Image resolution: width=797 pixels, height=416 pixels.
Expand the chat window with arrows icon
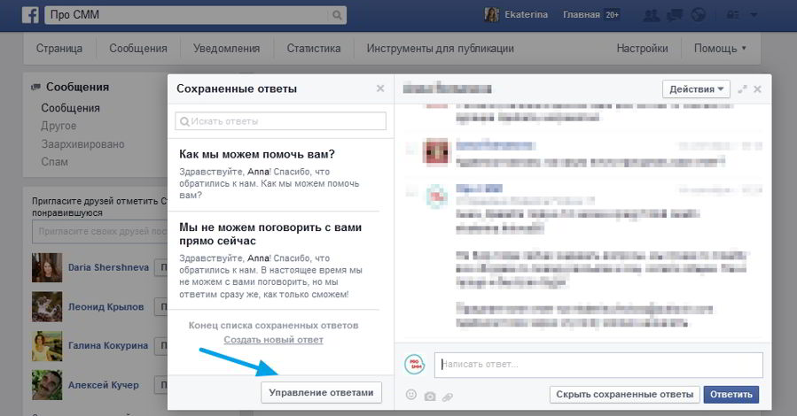click(743, 89)
